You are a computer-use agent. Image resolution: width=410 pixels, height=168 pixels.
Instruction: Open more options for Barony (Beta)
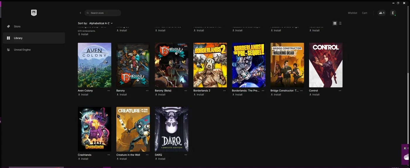(186, 91)
